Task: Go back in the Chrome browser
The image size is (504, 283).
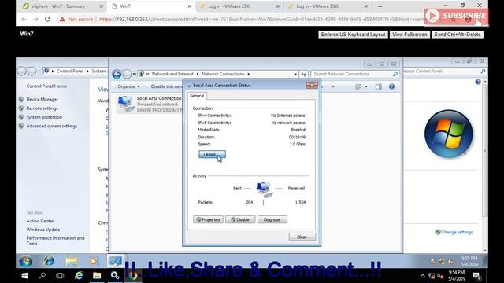Action: (x=24, y=19)
